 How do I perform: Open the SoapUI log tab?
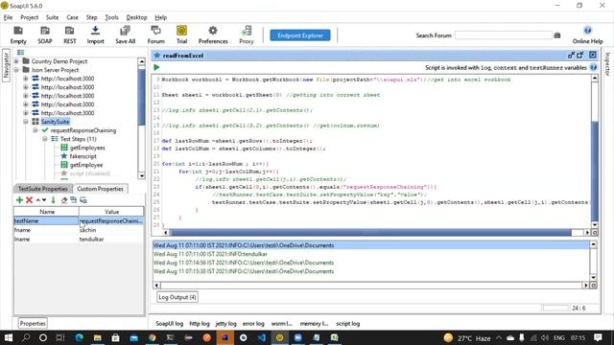tap(169, 324)
